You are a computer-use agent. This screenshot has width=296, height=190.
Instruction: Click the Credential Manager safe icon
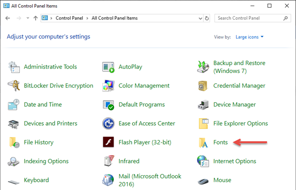(203, 86)
